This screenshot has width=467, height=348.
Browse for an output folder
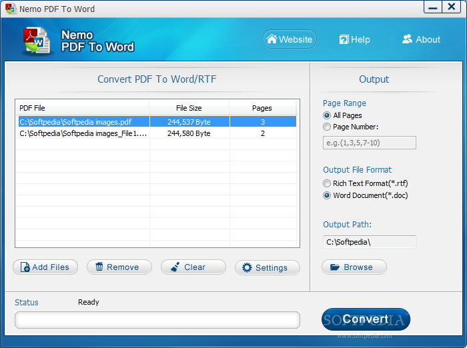pos(354,267)
